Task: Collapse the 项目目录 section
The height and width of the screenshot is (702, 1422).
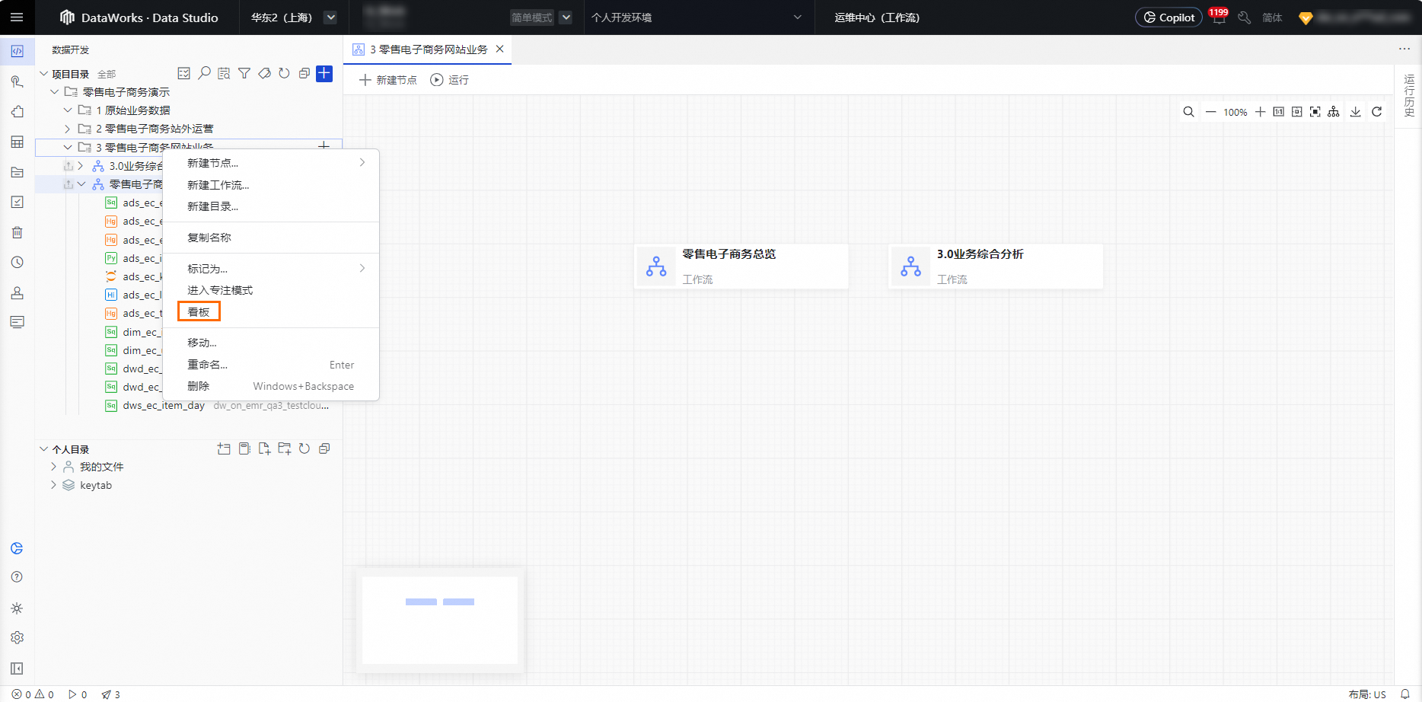Action: pyautogui.click(x=44, y=74)
